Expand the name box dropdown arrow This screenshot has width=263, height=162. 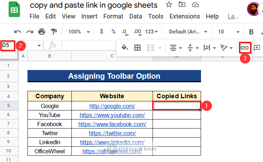pyautogui.click(x=39, y=45)
